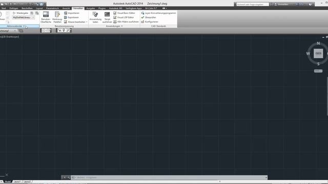Click the 3D Drahtkörper viewport label

pos(10,37)
